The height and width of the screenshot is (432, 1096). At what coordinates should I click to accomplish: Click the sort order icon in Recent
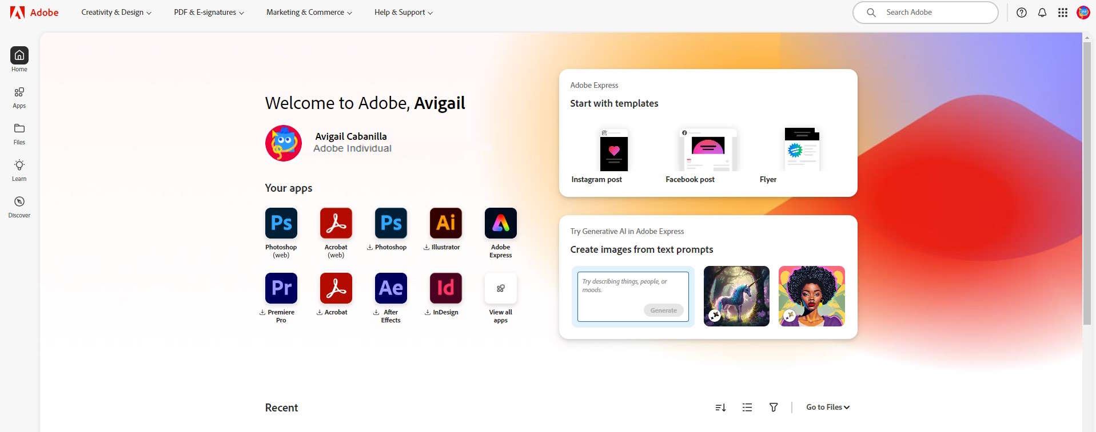(x=720, y=407)
